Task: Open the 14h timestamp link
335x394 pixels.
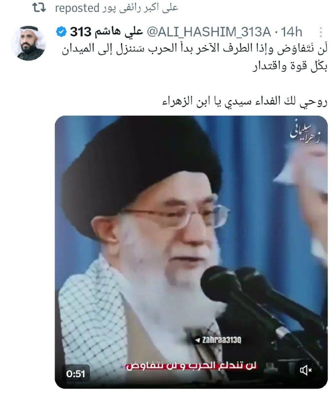Action: point(291,32)
